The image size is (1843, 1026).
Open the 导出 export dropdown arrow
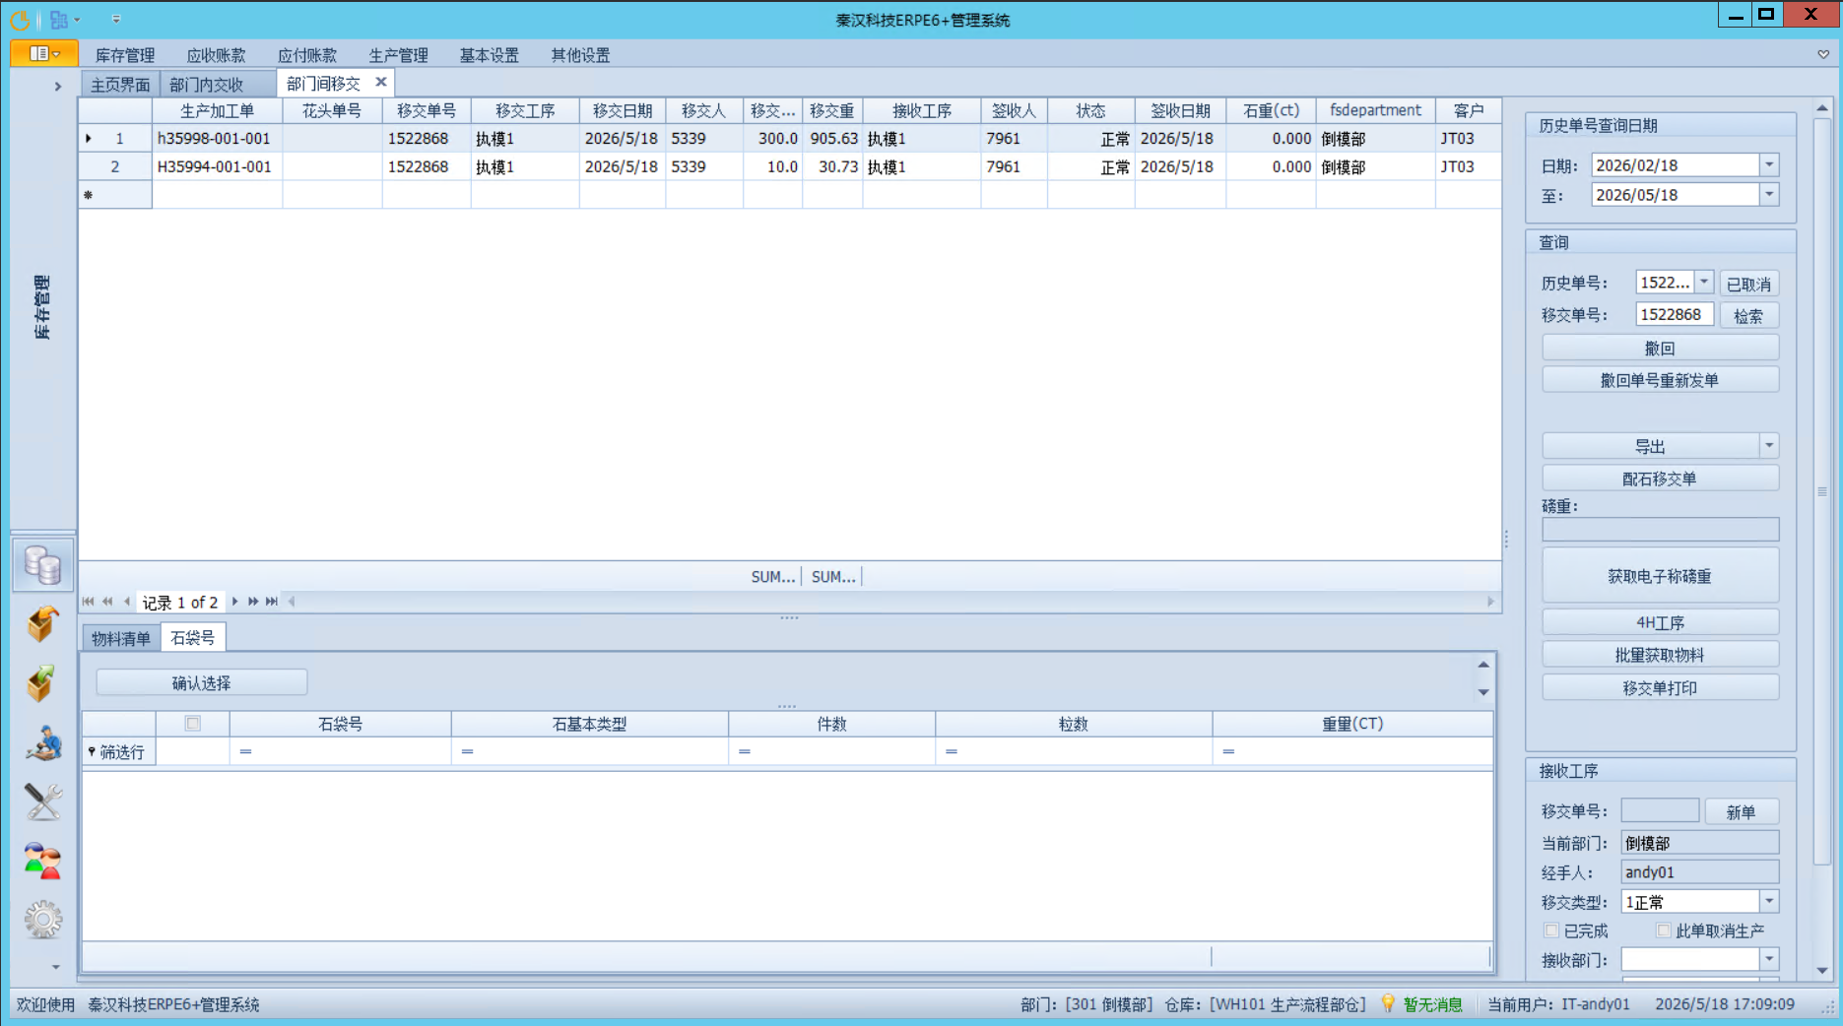coord(1769,446)
